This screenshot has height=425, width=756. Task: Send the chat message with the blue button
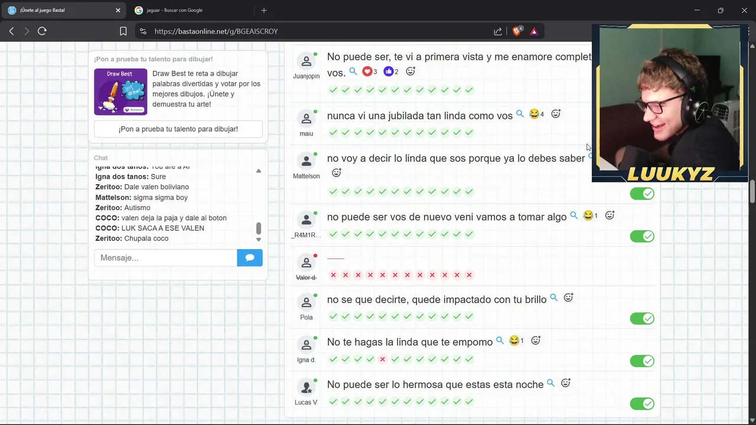click(250, 258)
